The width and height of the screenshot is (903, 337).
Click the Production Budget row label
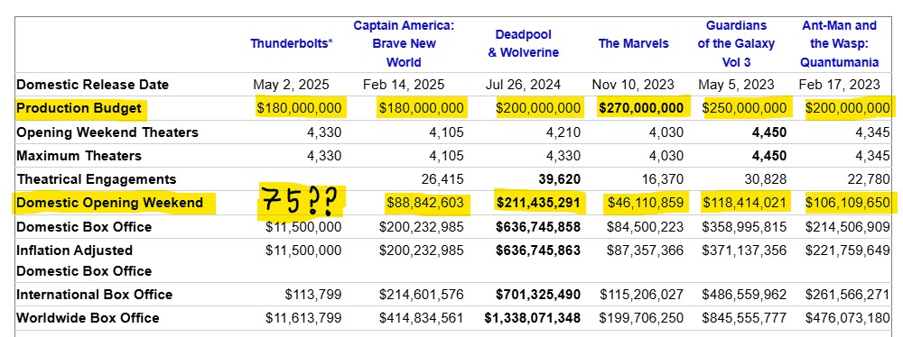click(x=79, y=108)
